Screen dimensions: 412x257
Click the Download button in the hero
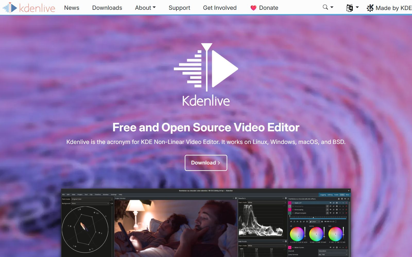point(206,163)
